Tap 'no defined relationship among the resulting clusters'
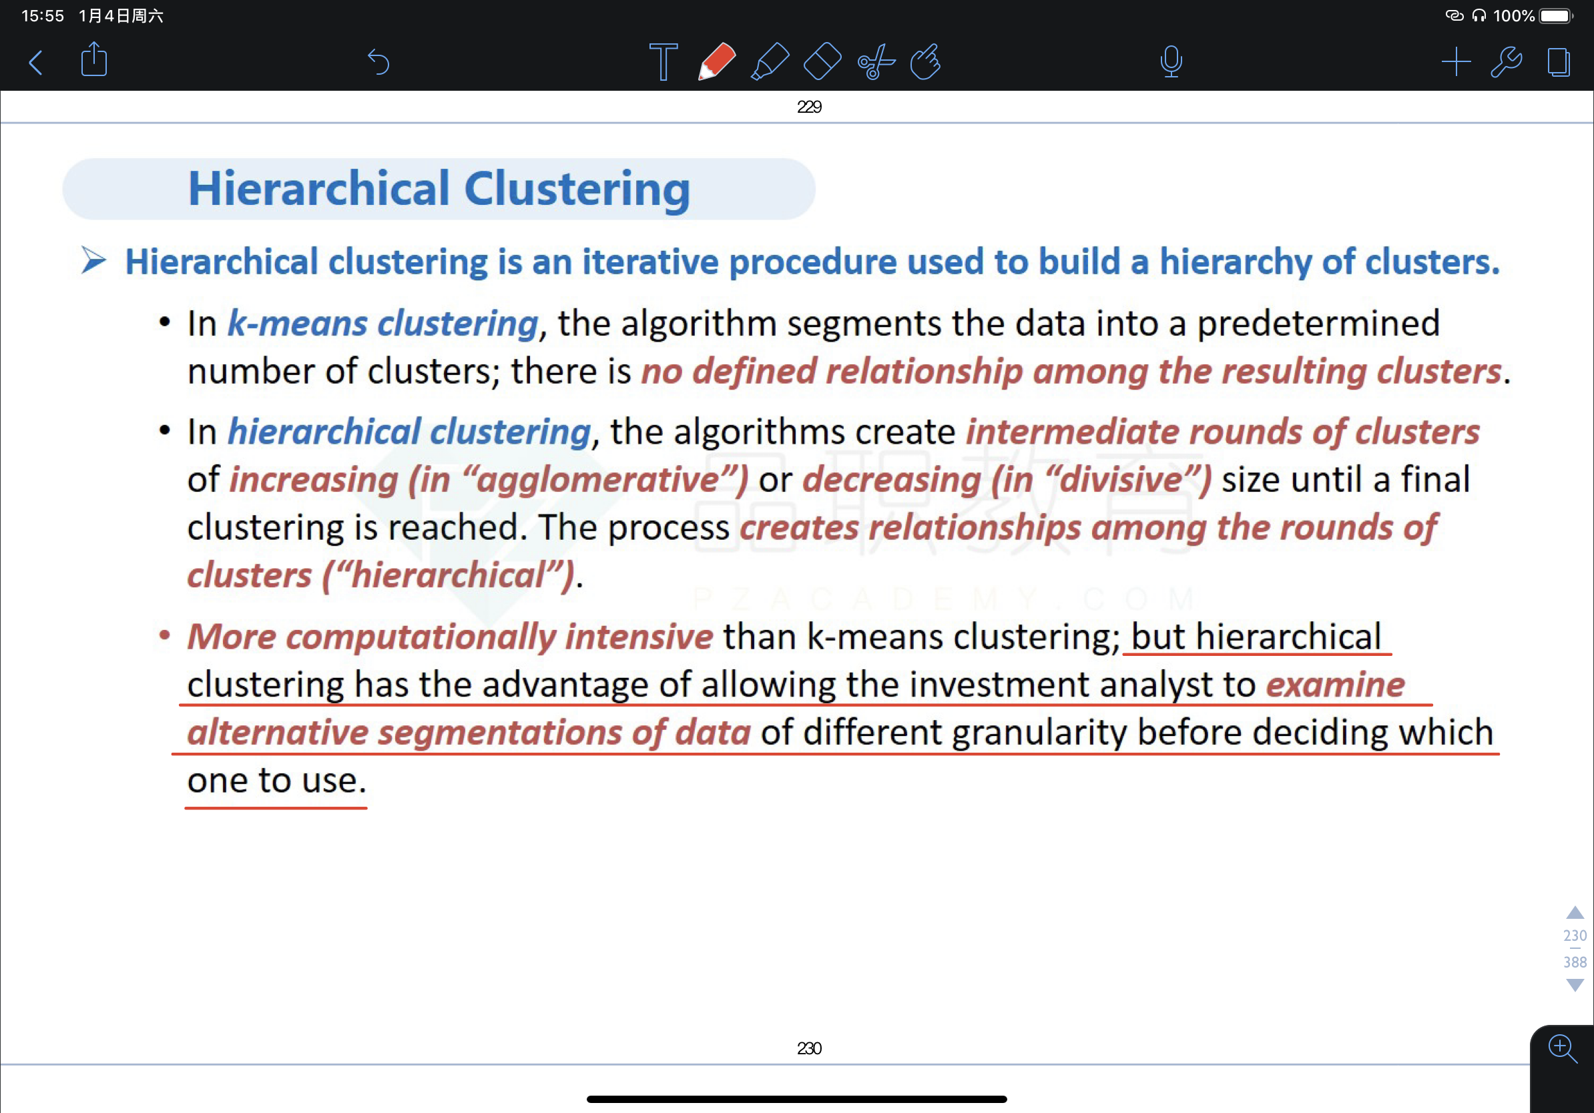Viewport: 1594px width, 1113px height. [x=1071, y=371]
